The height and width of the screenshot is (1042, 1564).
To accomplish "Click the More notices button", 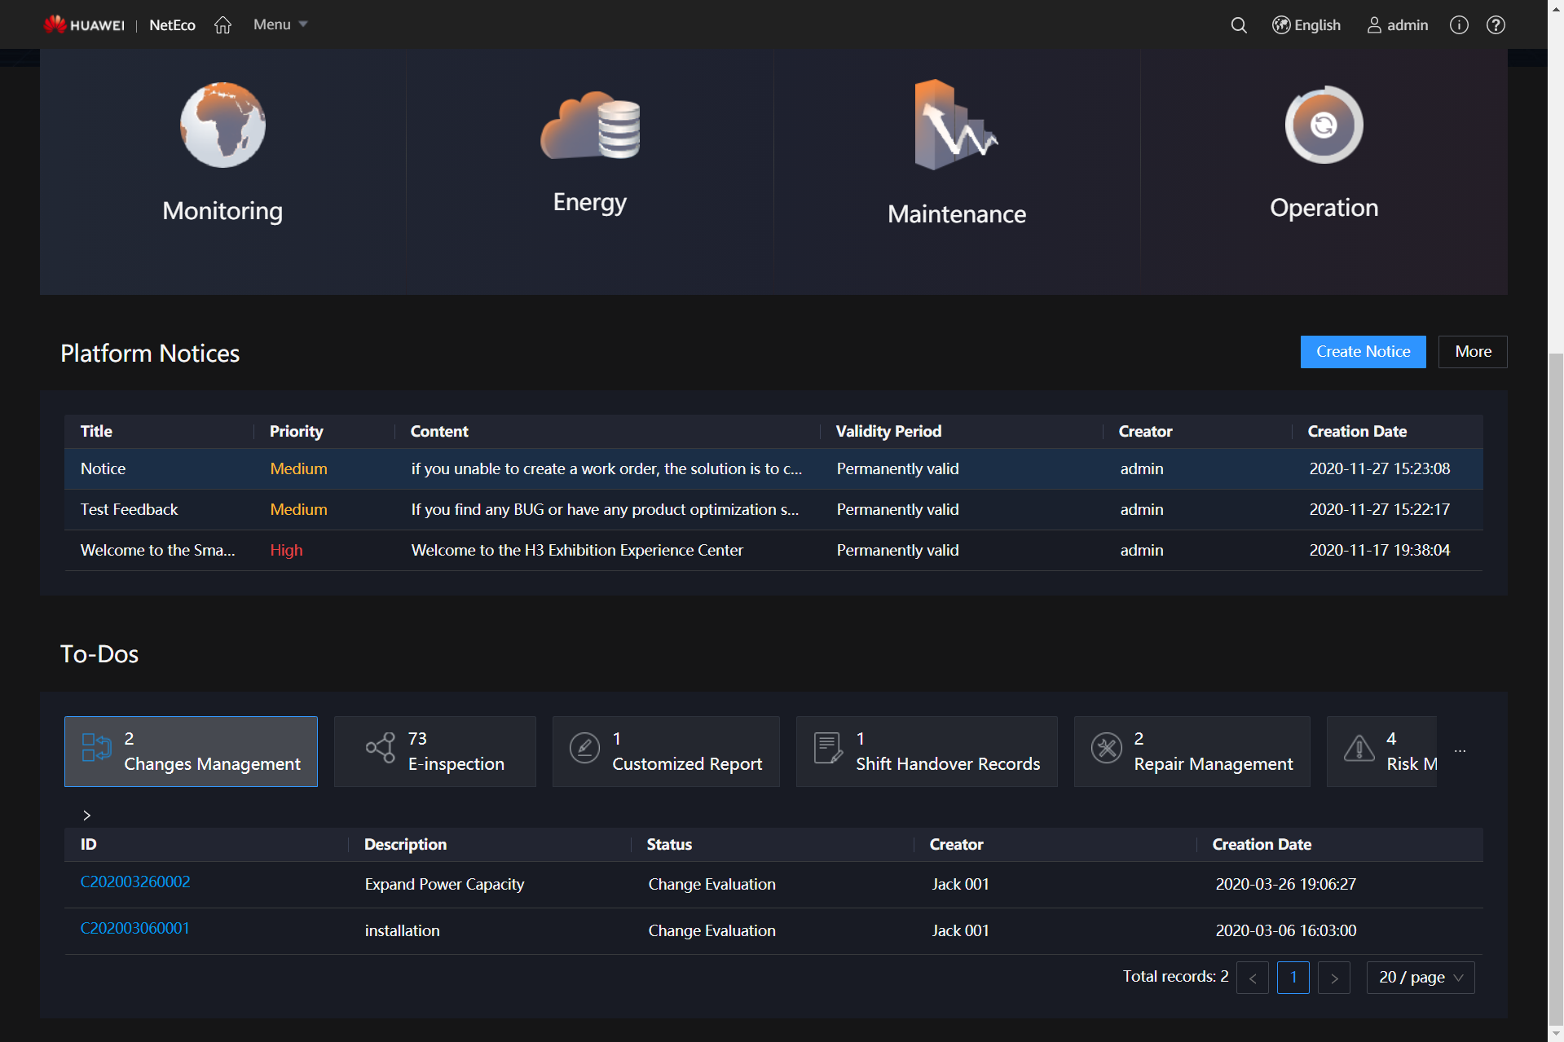I will 1472,352.
